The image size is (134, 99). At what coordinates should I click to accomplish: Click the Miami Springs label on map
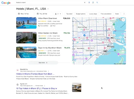coord(82,27)
